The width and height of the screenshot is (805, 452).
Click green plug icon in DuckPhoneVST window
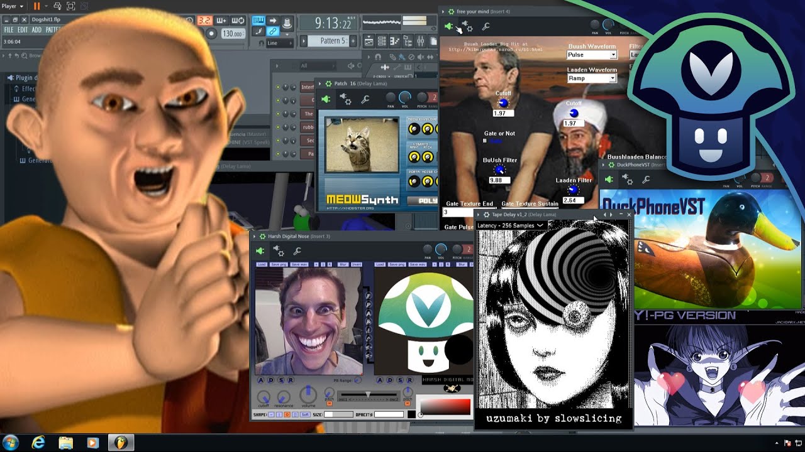click(608, 180)
